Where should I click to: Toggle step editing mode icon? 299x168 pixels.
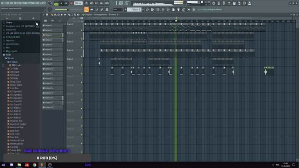(97, 9)
